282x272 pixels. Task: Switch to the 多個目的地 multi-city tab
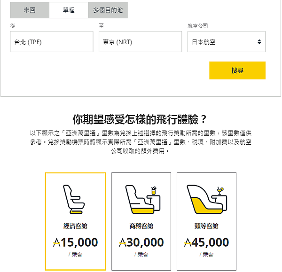[108, 10]
